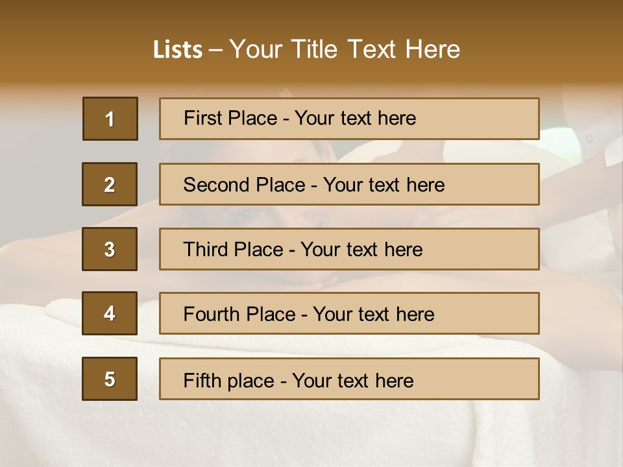Select the Fifth place text bar
Image resolution: width=623 pixels, height=467 pixels.
click(349, 379)
